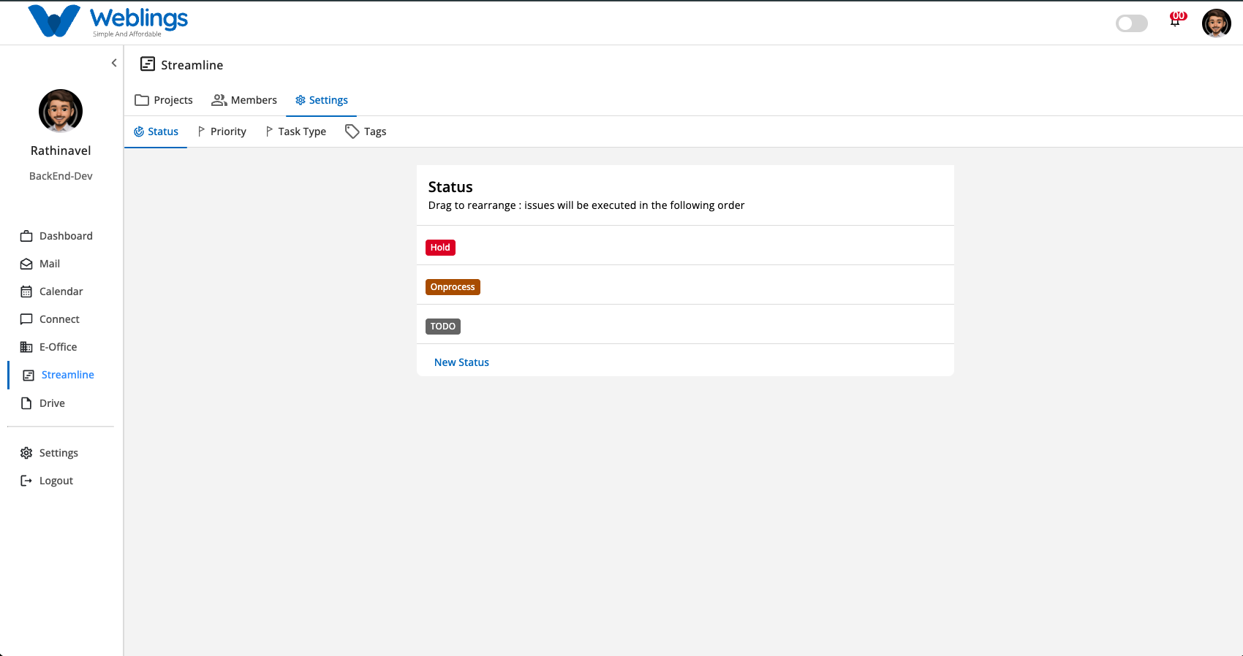Click the Rathinavel name in sidebar
The image size is (1243, 656).
pyautogui.click(x=61, y=150)
